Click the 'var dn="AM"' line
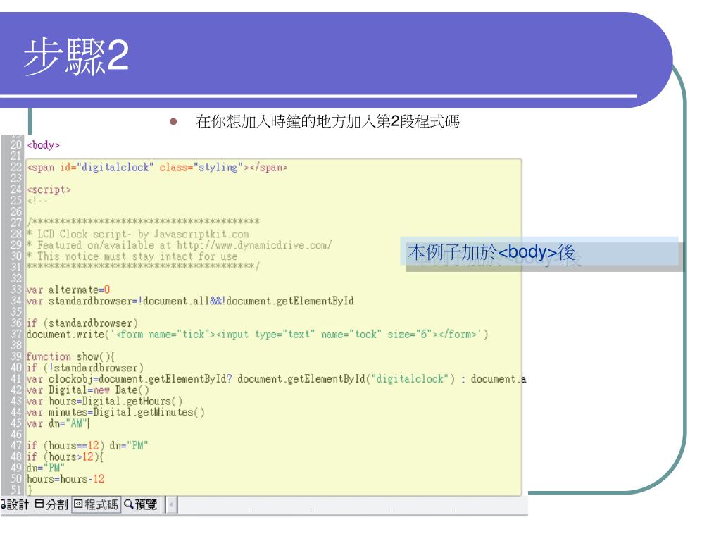Image resolution: width=721 pixels, height=541 pixels. pos(58,423)
